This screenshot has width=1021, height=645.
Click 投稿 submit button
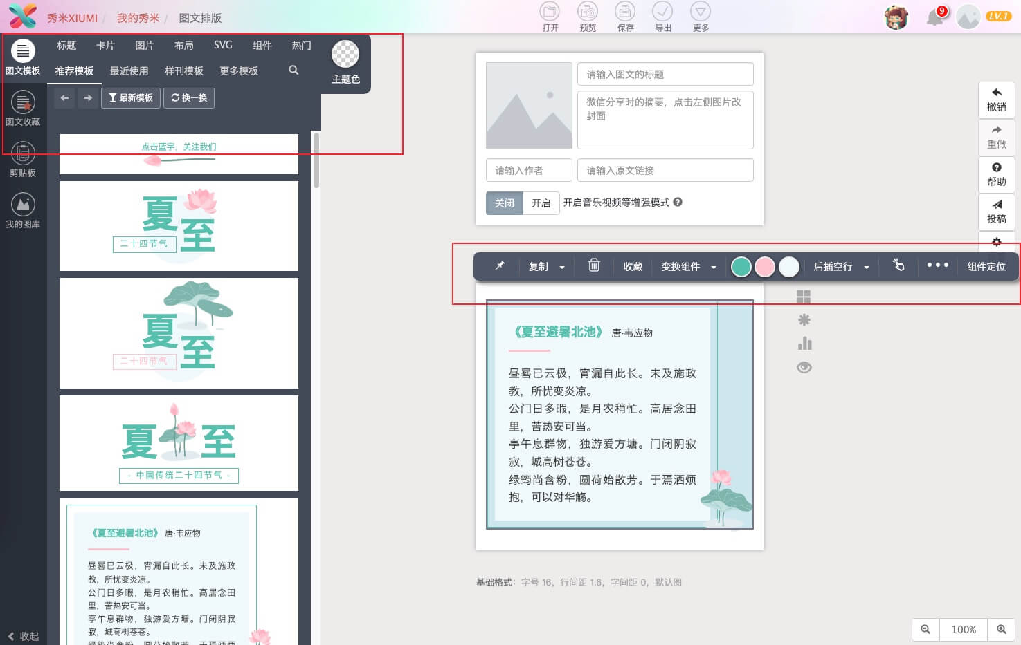996,212
